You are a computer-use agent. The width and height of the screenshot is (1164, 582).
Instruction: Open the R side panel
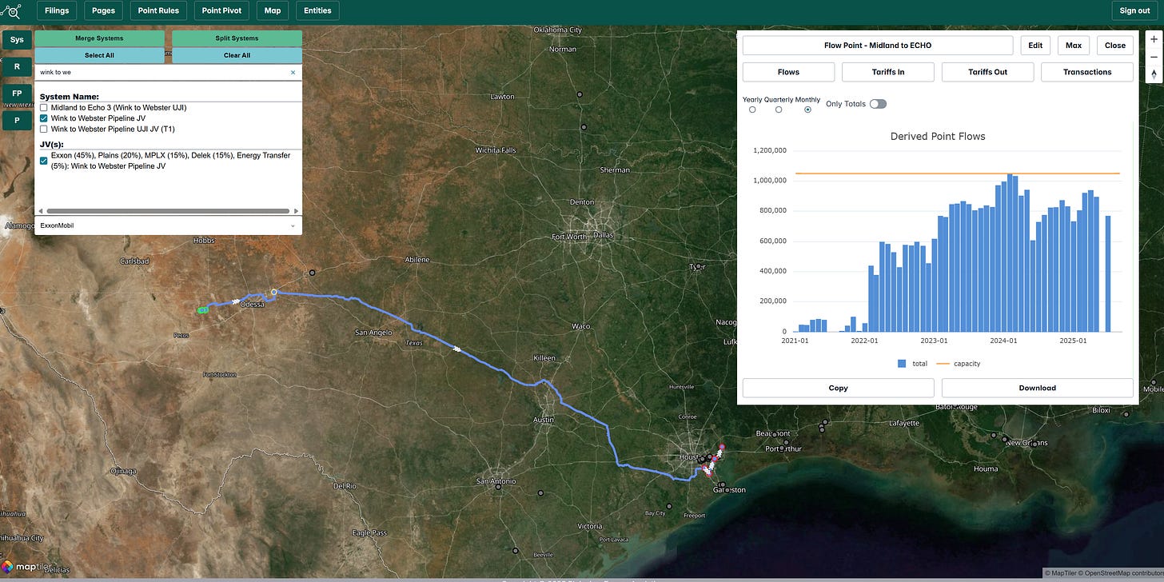click(17, 66)
